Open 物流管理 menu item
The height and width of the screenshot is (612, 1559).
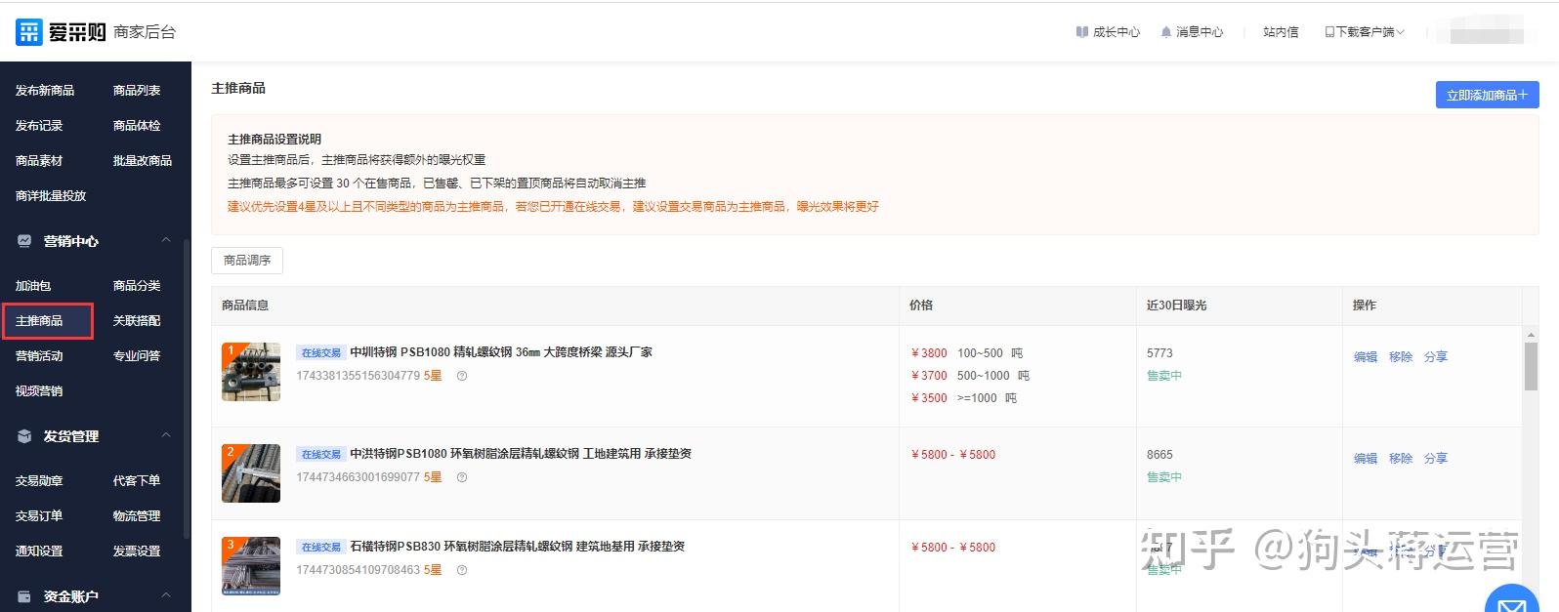[137, 516]
